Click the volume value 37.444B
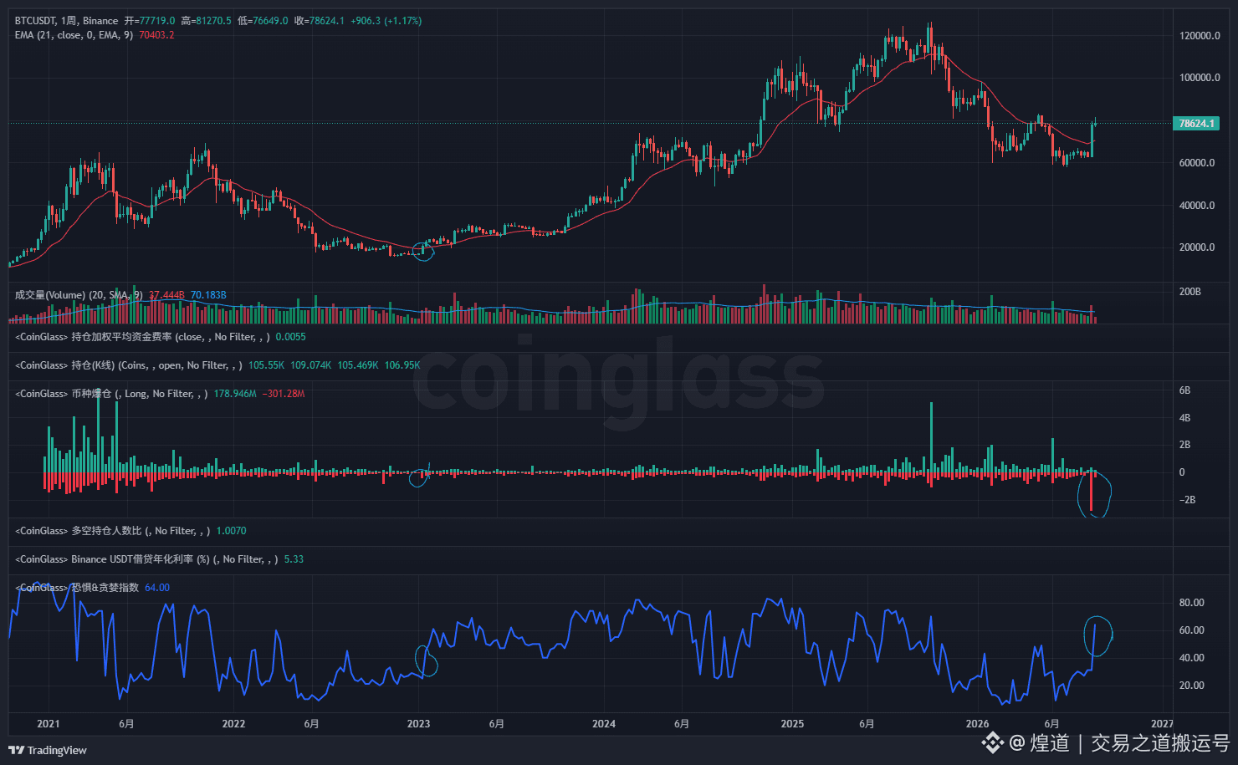 pos(166,295)
